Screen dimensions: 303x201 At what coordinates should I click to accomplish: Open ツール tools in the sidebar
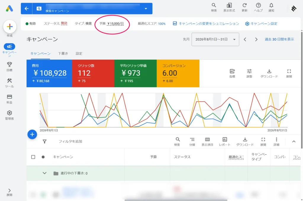tap(9, 83)
